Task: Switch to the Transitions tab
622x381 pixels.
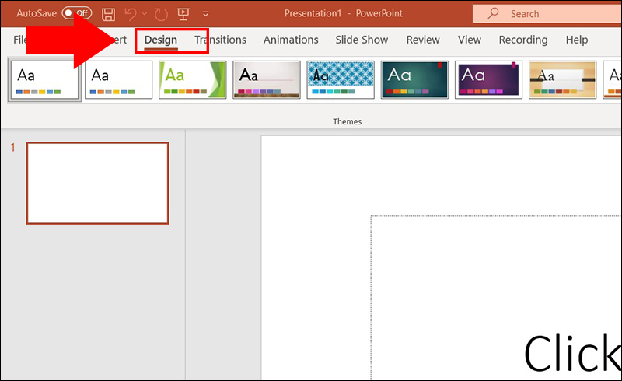Action: pos(220,40)
